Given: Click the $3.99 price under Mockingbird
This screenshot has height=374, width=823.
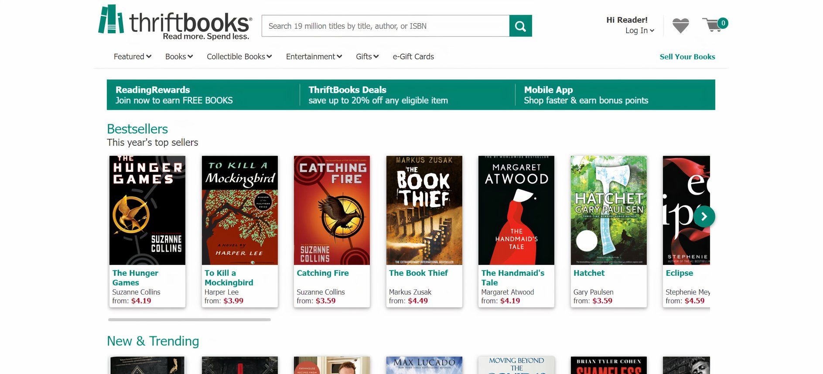Looking at the screenshot, I should point(233,301).
